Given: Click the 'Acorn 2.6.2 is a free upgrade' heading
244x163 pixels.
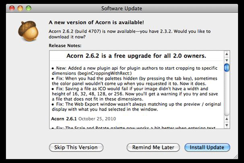Looking at the screenshot, I should (136, 56).
